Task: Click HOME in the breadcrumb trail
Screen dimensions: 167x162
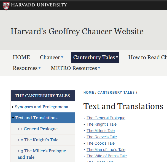Action: [89, 93]
